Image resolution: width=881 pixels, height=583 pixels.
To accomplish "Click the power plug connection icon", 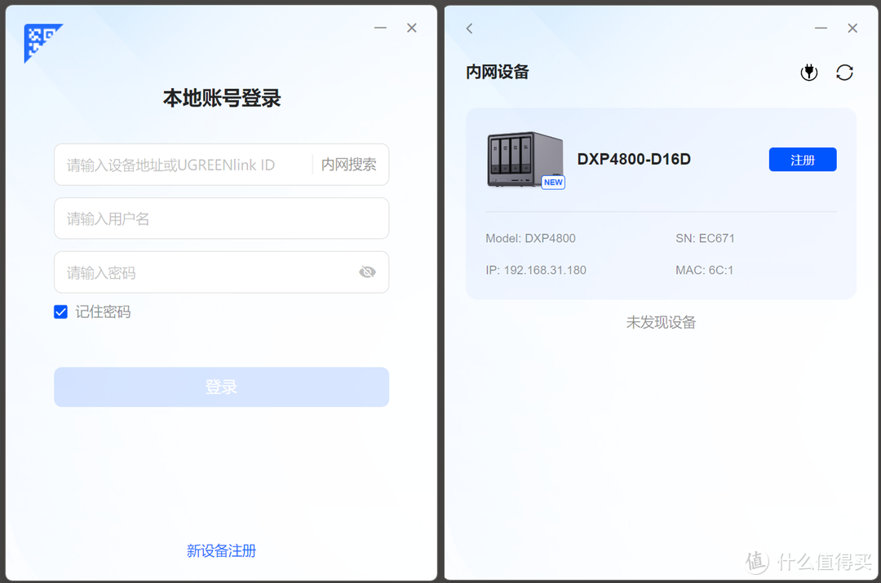I will [x=809, y=72].
